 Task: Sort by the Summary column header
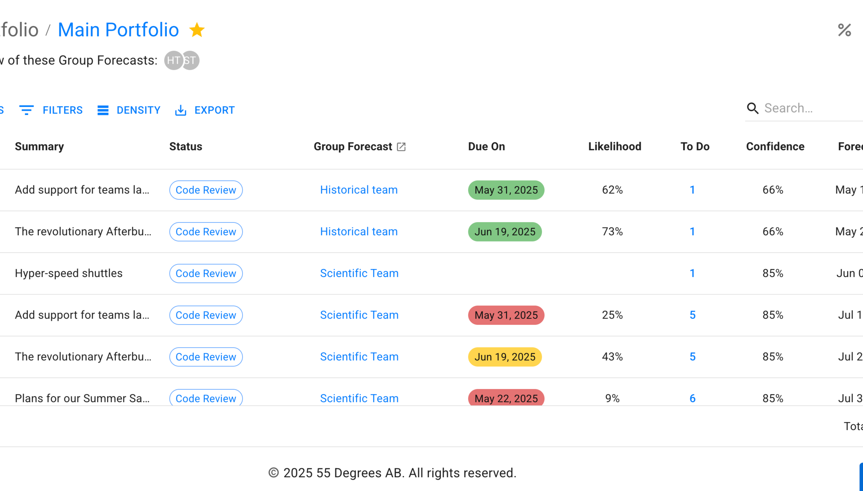39,146
